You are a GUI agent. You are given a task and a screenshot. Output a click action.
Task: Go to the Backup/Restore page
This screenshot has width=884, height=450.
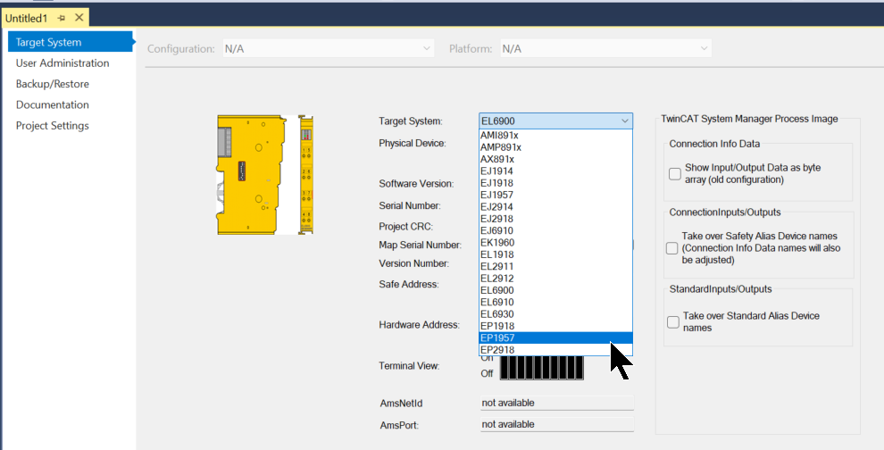pyautogui.click(x=53, y=83)
